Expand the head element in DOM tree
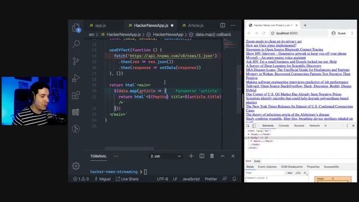Image resolution: width=359 pixels, height=202 pixels. (248, 134)
